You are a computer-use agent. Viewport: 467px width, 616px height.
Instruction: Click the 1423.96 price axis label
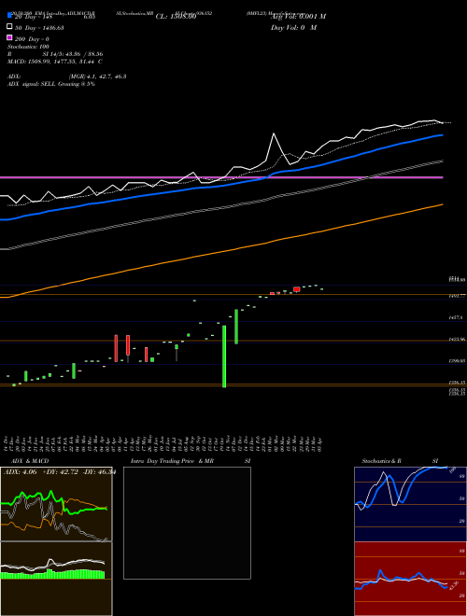click(x=458, y=340)
